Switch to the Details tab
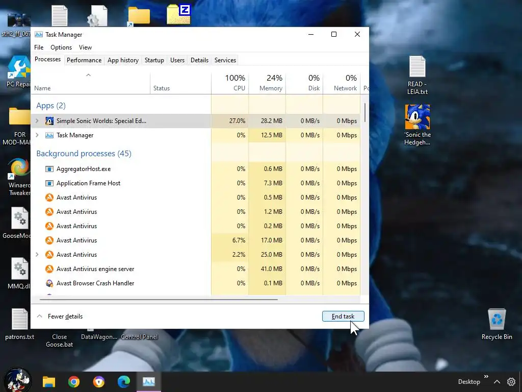 click(199, 60)
